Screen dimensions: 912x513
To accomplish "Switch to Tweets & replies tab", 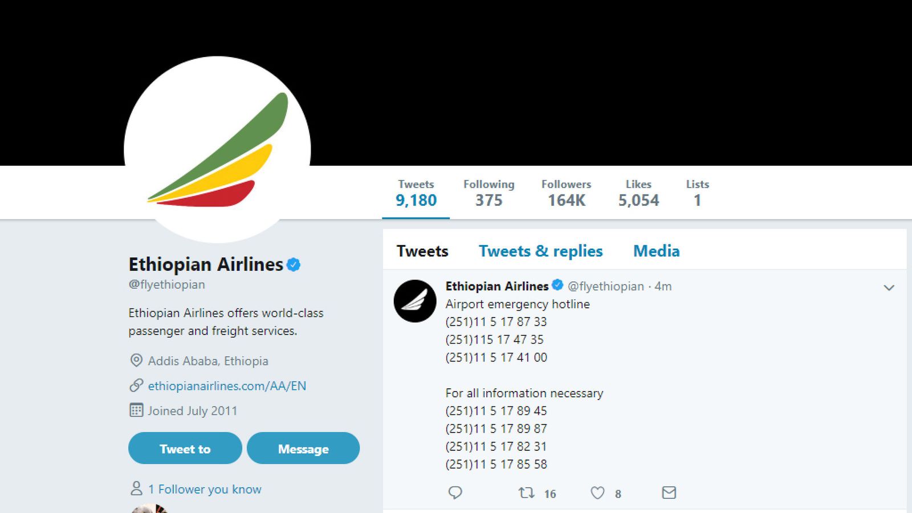I will coord(540,251).
